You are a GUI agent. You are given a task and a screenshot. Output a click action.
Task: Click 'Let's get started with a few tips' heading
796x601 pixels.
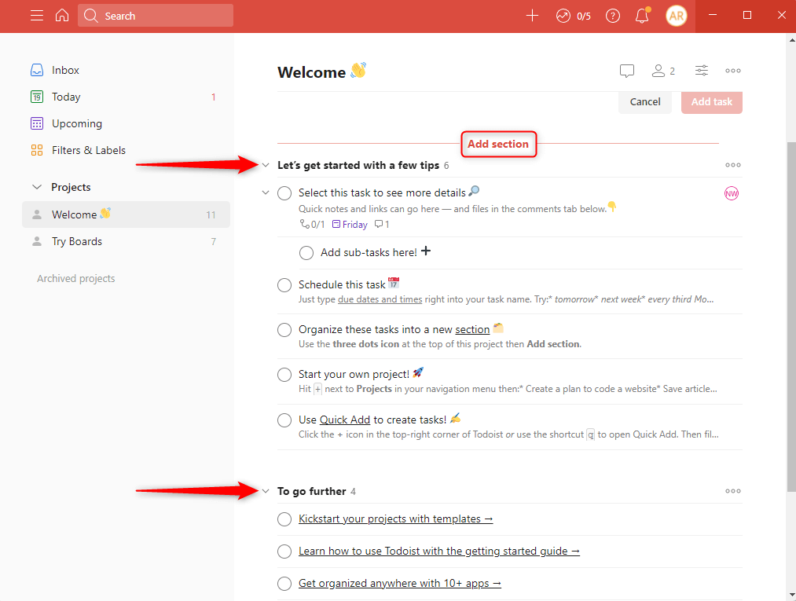coord(358,166)
